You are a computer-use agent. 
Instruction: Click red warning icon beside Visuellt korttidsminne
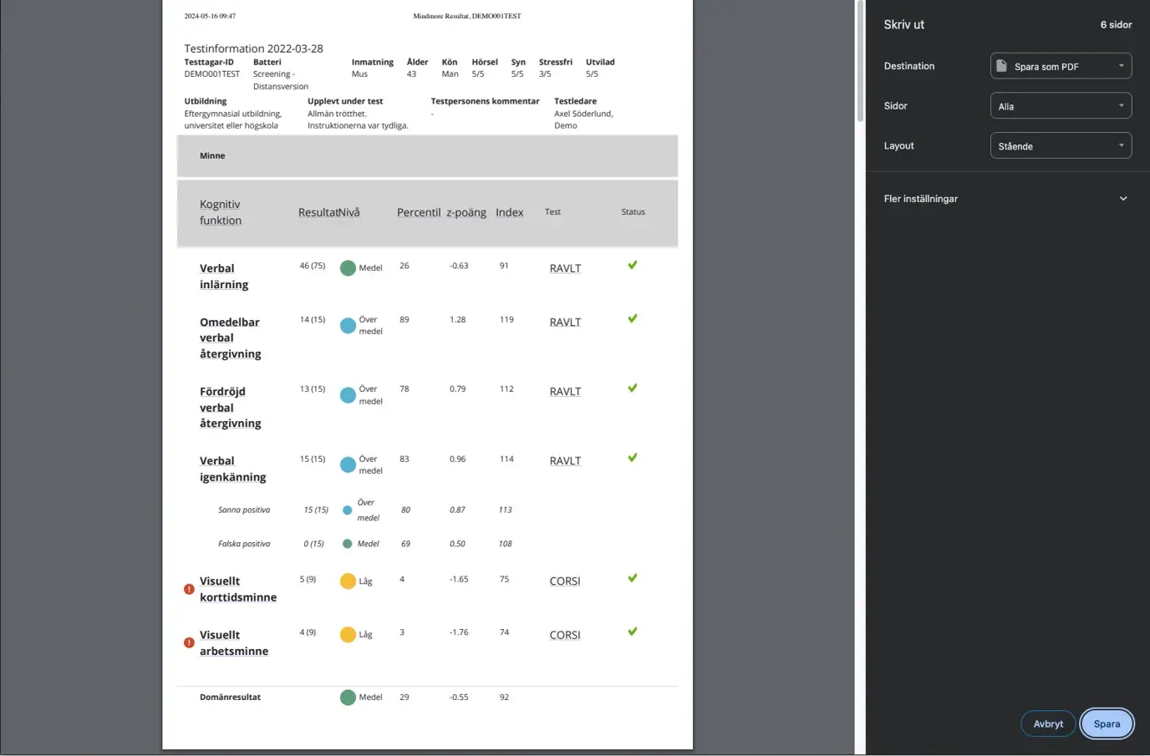pyautogui.click(x=189, y=589)
